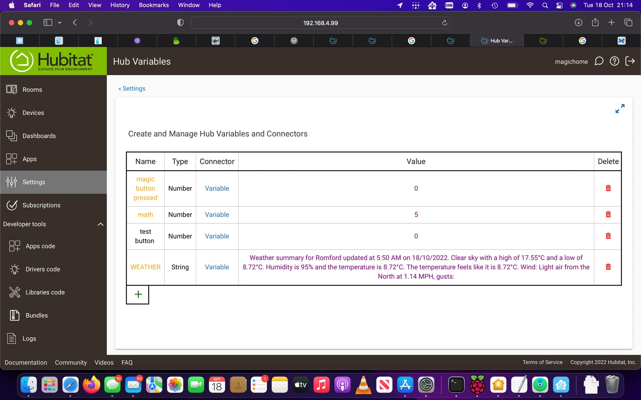Click the address bar showing 192.168.4.99

click(320, 23)
